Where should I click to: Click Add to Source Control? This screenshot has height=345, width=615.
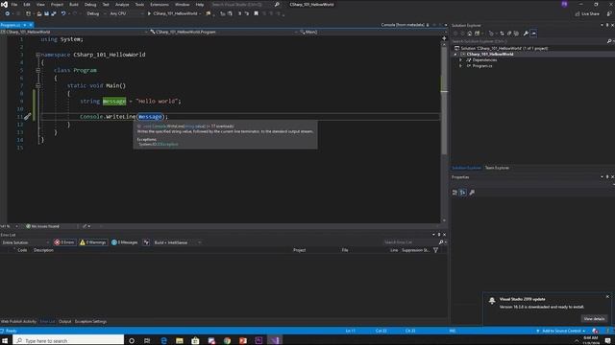point(561,331)
